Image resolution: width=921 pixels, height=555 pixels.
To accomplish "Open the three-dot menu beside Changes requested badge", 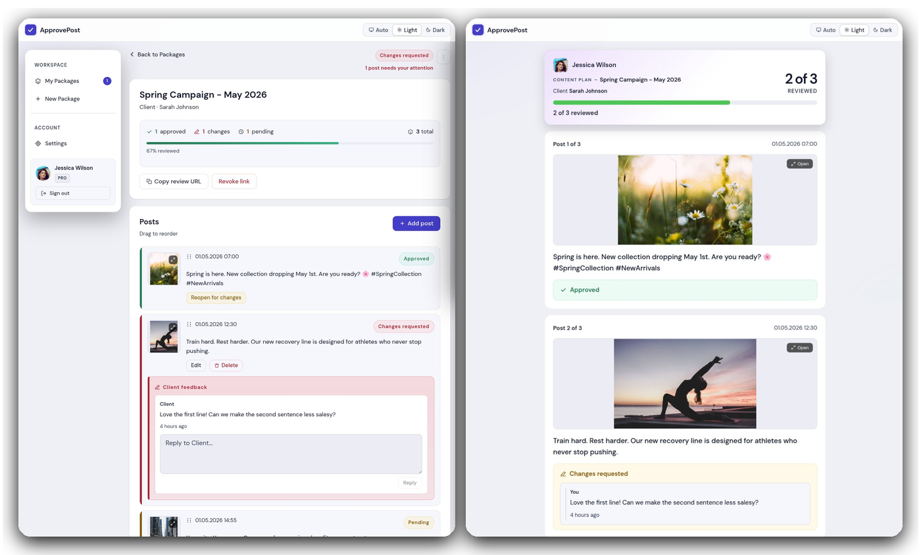I will pos(443,56).
